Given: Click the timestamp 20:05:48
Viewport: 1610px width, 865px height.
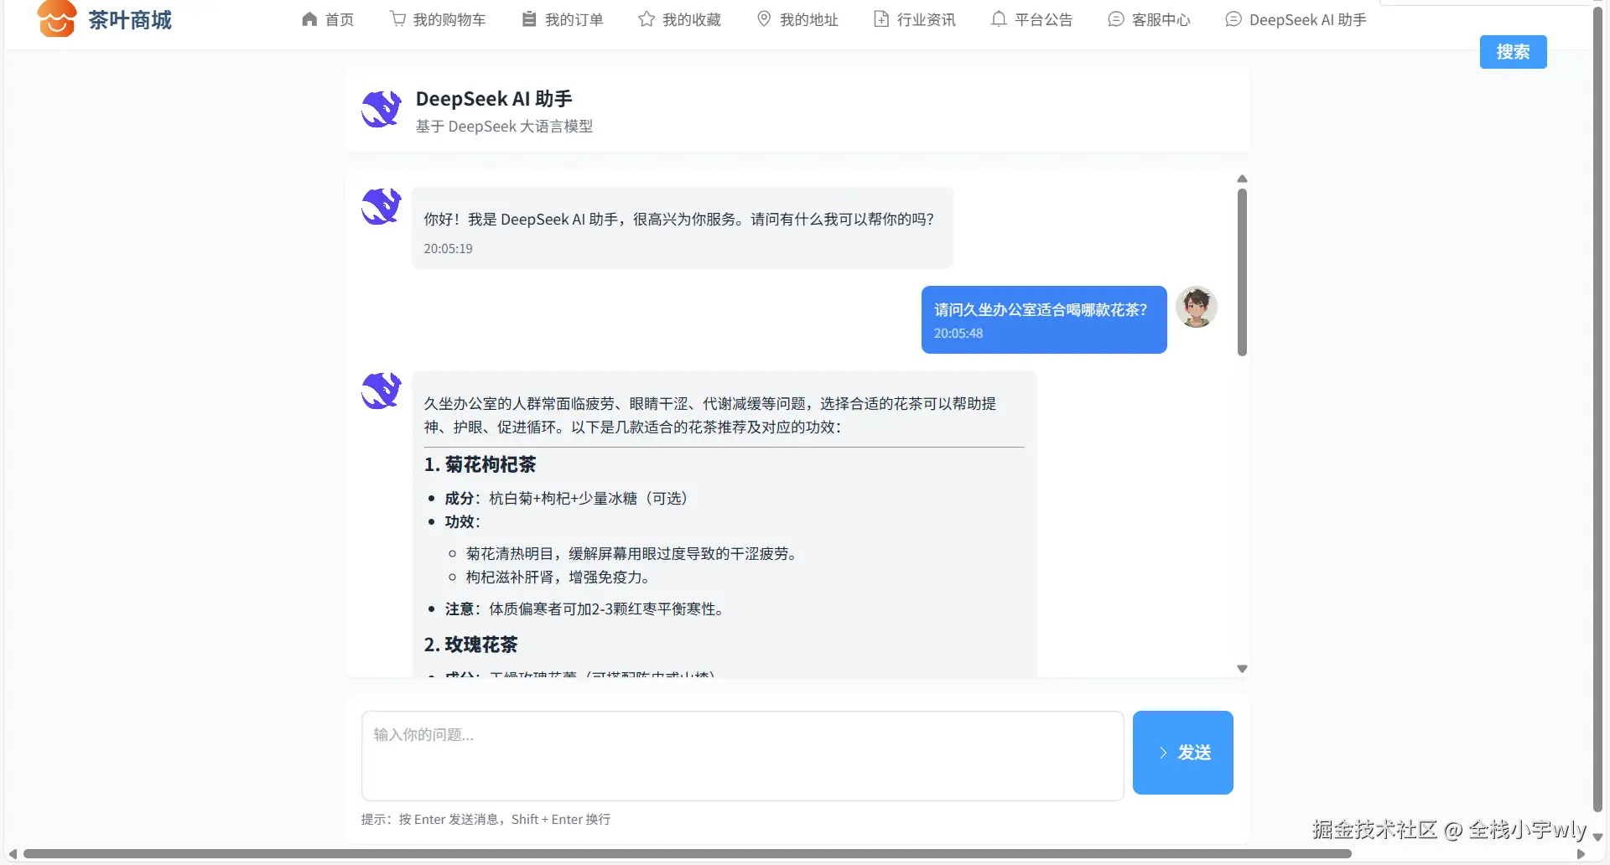Looking at the screenshot, I should click(x=958, y=334).
